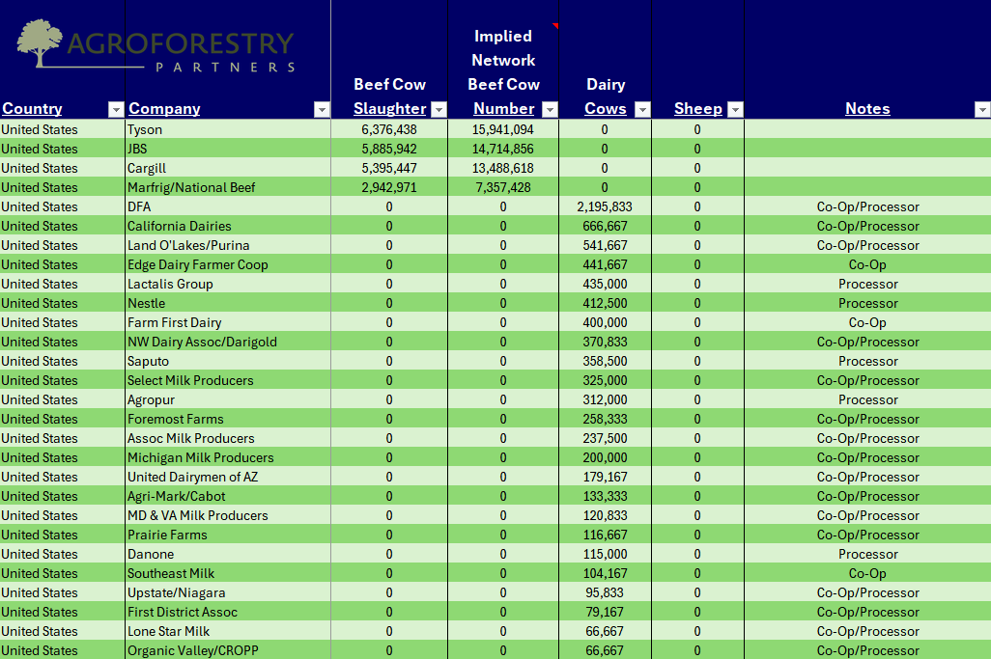Select implied network value 7,357,428
991x659 pixels.
[x=503, y=187]
